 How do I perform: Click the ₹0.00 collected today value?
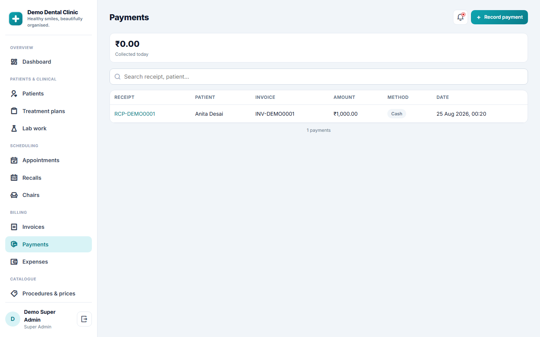point(127,44)
